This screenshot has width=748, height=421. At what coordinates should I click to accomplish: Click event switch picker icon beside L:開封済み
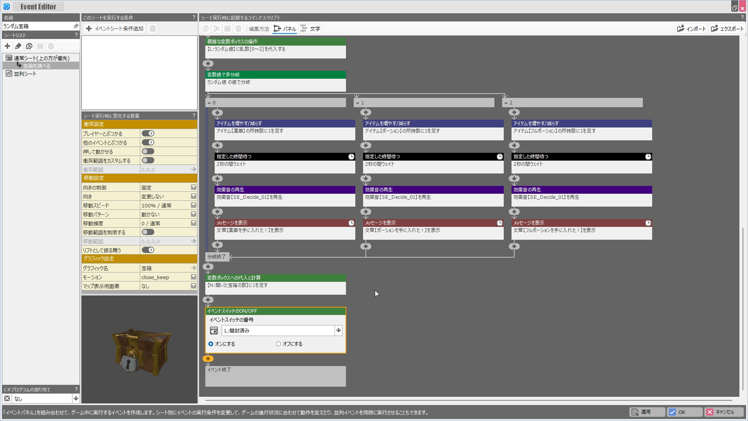(x=214, y=331)
